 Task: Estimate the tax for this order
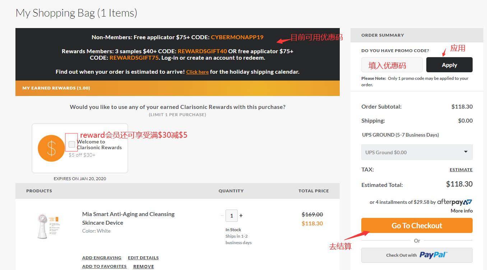click(461, 170)
